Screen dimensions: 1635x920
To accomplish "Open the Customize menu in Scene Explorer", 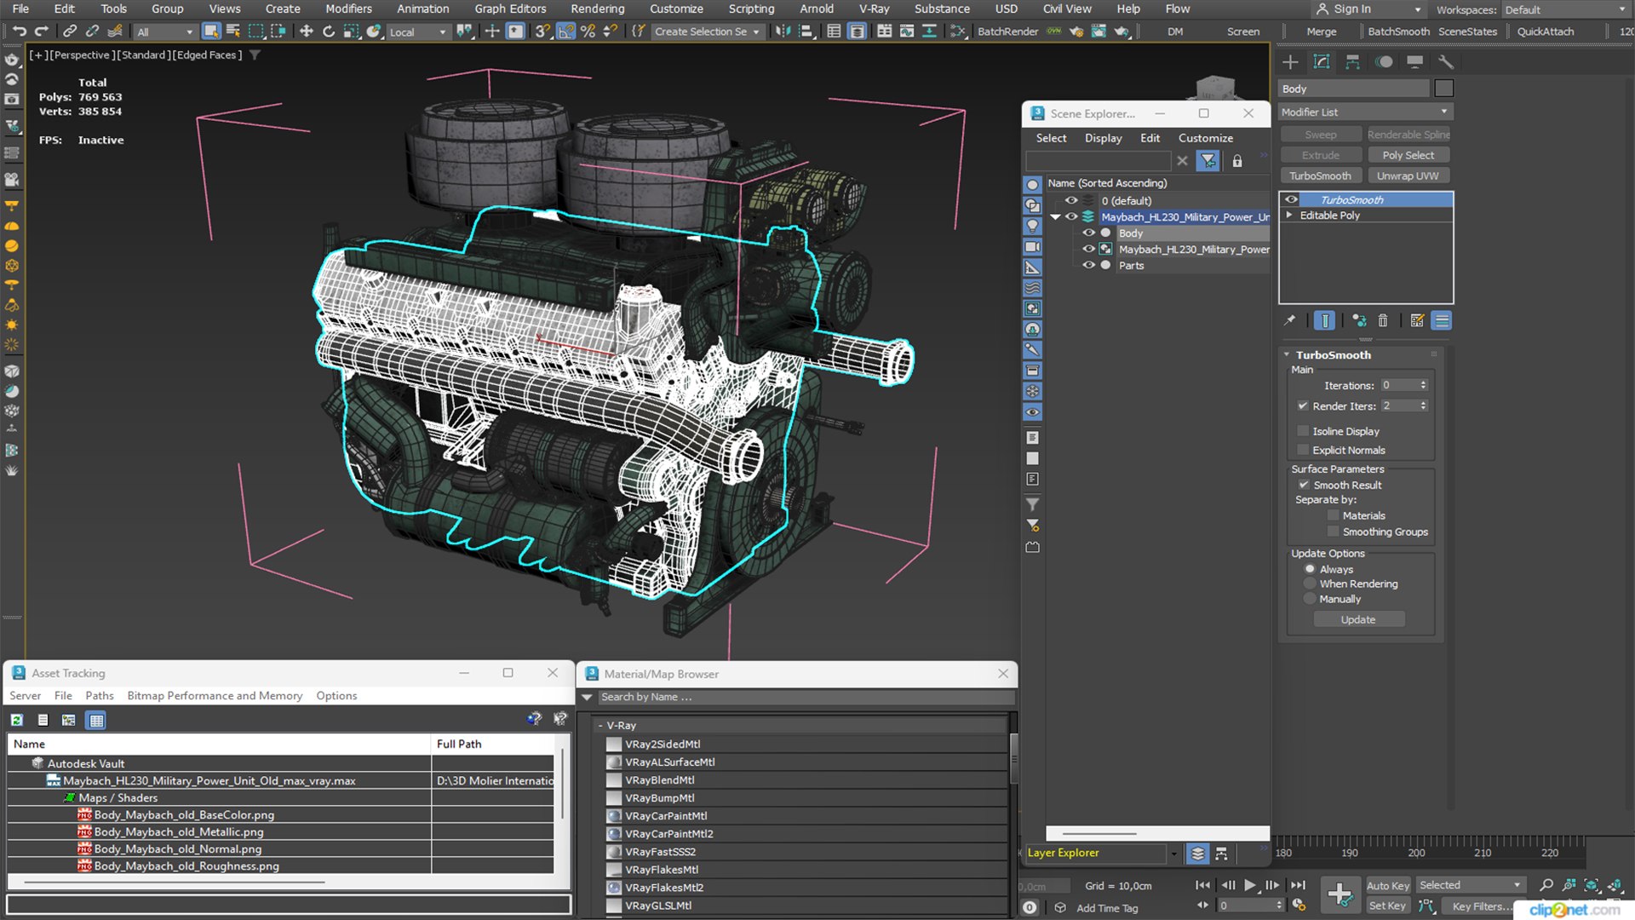I will click(1205, 138).
